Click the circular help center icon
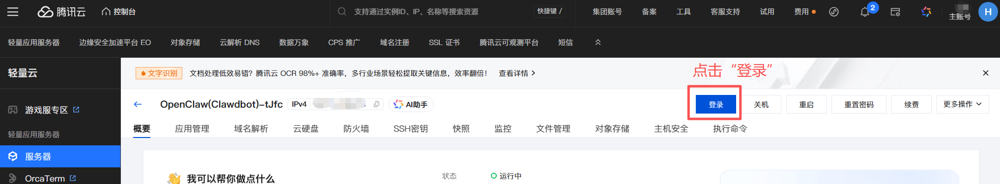The image size is (1000, 184). (x=834, y=12)
